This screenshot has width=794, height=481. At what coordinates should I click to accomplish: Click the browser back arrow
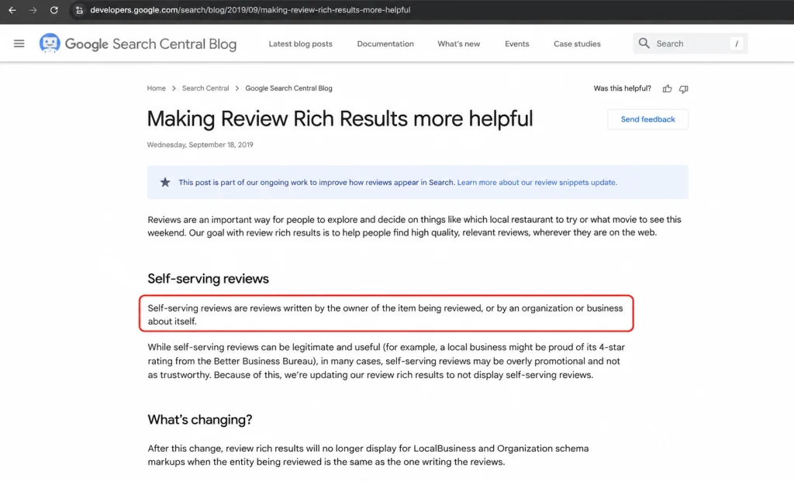(12, 10)
